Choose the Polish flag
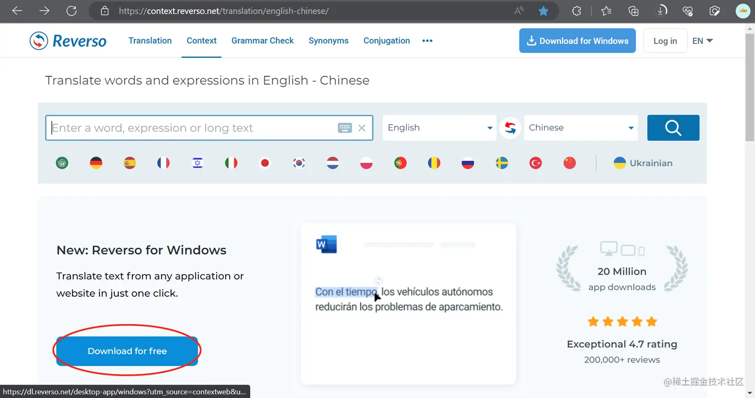The height and width of the screenshot is (398, 755). point(367,163)
